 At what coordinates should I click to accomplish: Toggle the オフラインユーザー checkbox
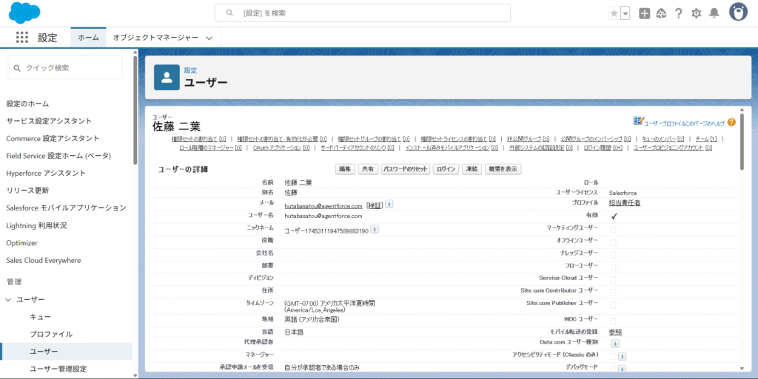pyautogui.click(x=614, y=242)
